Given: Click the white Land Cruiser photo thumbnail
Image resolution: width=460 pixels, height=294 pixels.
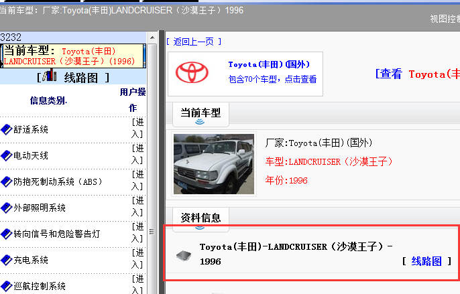Looking at the screenshot, I should [x=214, y=164].
